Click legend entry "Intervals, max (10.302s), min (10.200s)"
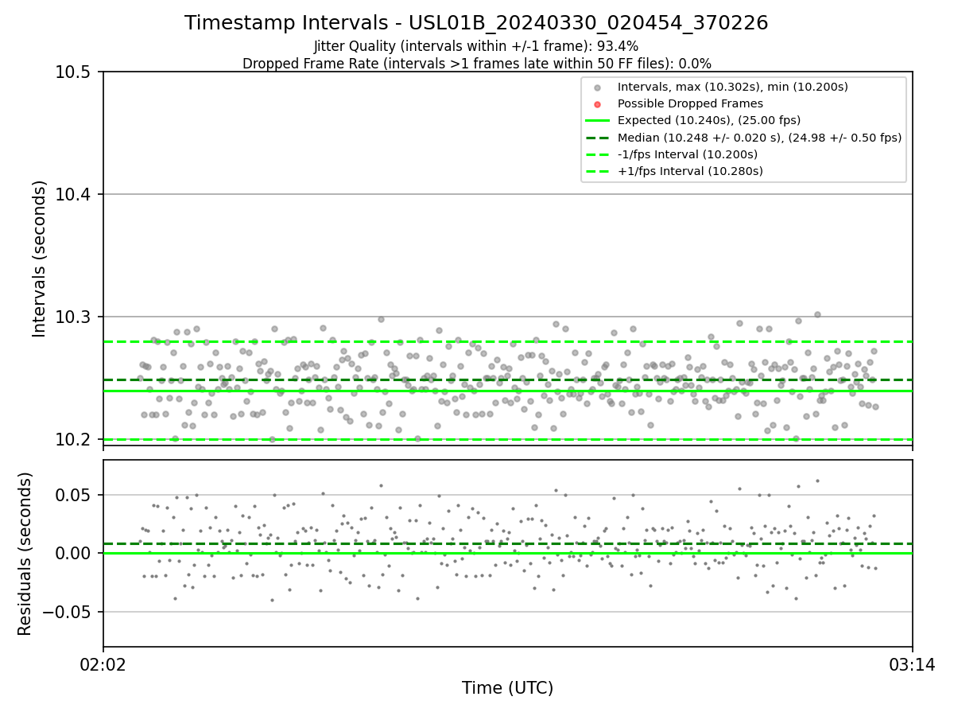This screenshot has width=954, height=716. [732, 87]
